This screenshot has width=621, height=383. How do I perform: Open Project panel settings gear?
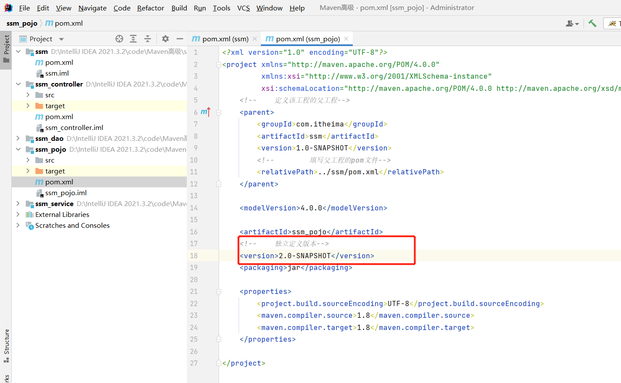[165, 39]
